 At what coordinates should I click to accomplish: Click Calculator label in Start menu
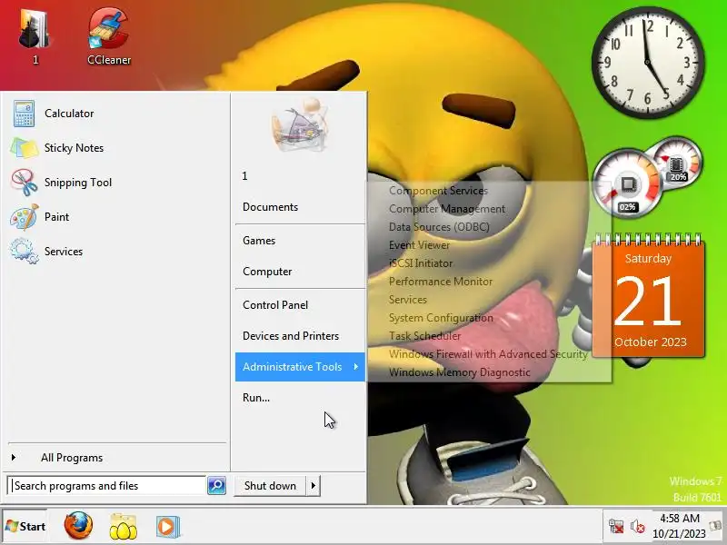69,114
